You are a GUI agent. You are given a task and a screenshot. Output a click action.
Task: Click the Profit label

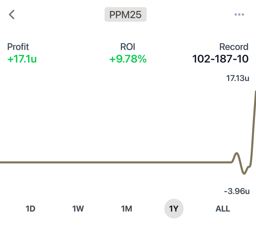18,47
